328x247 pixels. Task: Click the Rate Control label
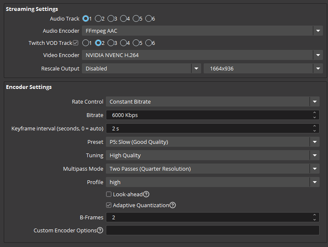pos(87,101)
